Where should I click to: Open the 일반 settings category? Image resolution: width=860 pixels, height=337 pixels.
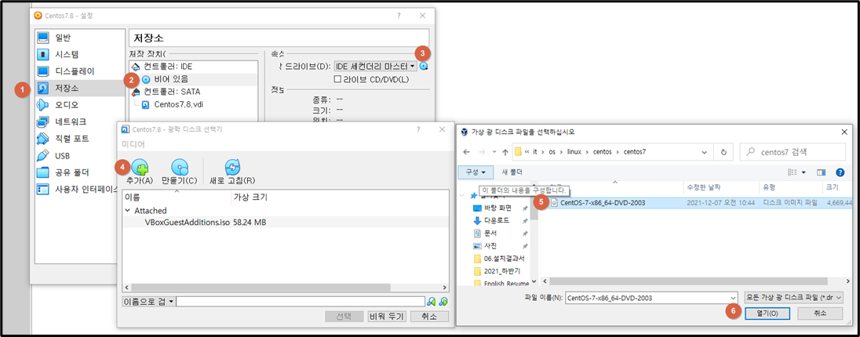(80, 38)
